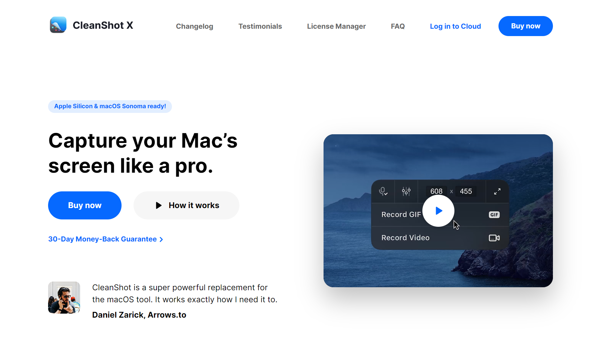Screen dimensions: 601x338
Task: Click the Buy now button in header
Action: [526, 26]
